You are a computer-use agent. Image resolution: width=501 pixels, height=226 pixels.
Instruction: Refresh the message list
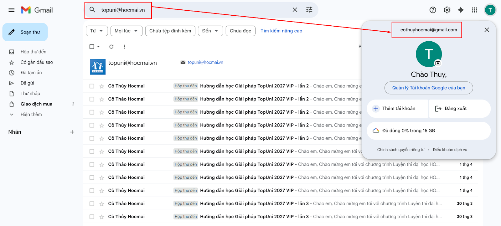(111, 47)
